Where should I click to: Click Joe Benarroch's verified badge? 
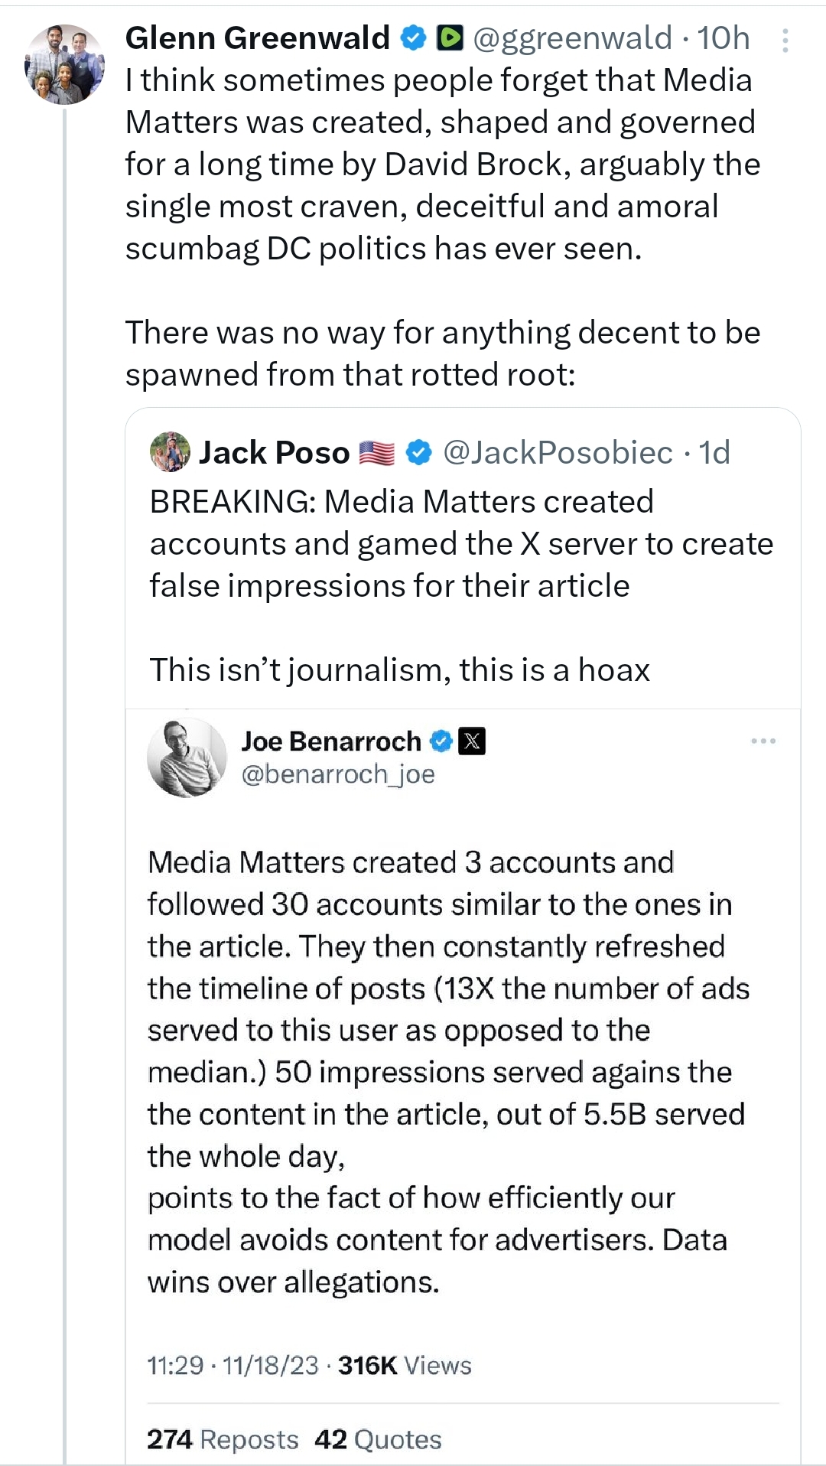pos(441,741)
